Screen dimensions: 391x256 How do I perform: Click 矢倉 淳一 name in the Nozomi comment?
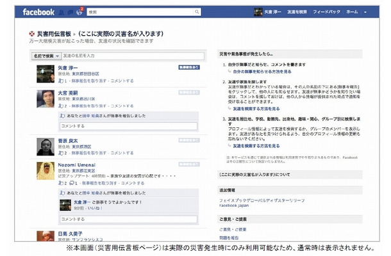[82, 202]
